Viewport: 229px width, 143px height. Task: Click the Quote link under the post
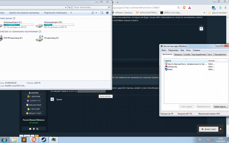click(59, 99)
